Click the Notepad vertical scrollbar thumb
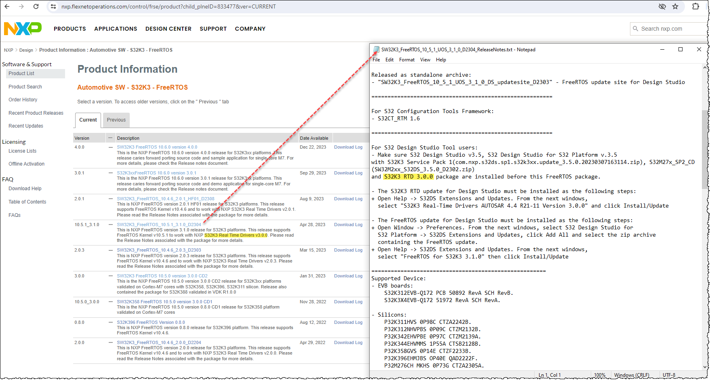The image size is (710, 380). click(x=705, y=149)
